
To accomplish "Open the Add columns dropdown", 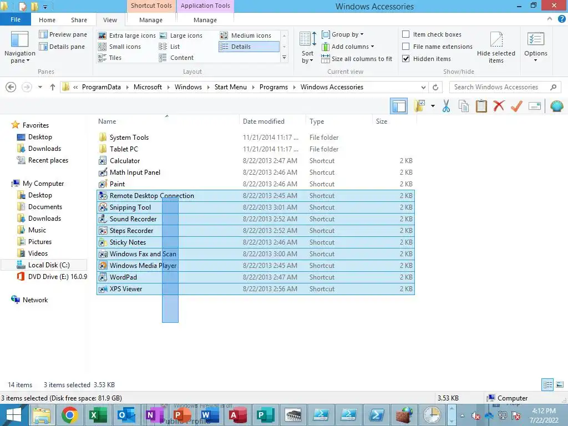I will [348, 47].
